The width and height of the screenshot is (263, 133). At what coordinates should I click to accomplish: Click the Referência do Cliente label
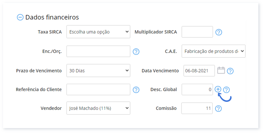coord(39,89)
